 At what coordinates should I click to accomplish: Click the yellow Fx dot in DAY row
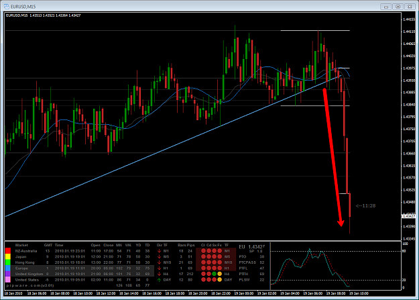pos(220,280)
